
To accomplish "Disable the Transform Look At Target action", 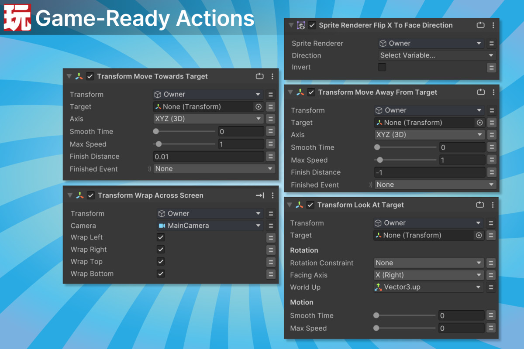I will (310, 205).
